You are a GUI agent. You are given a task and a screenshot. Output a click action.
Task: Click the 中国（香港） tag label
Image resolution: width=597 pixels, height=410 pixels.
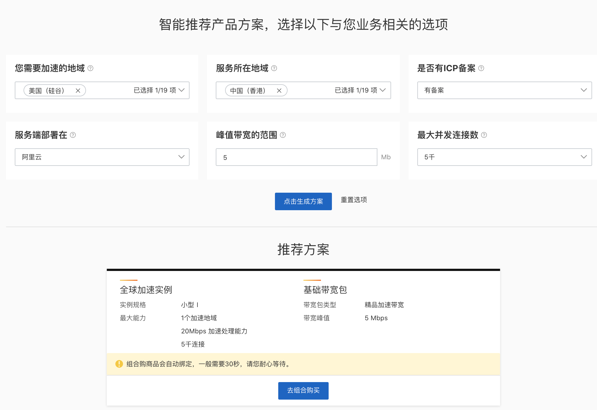coord(248,91)
